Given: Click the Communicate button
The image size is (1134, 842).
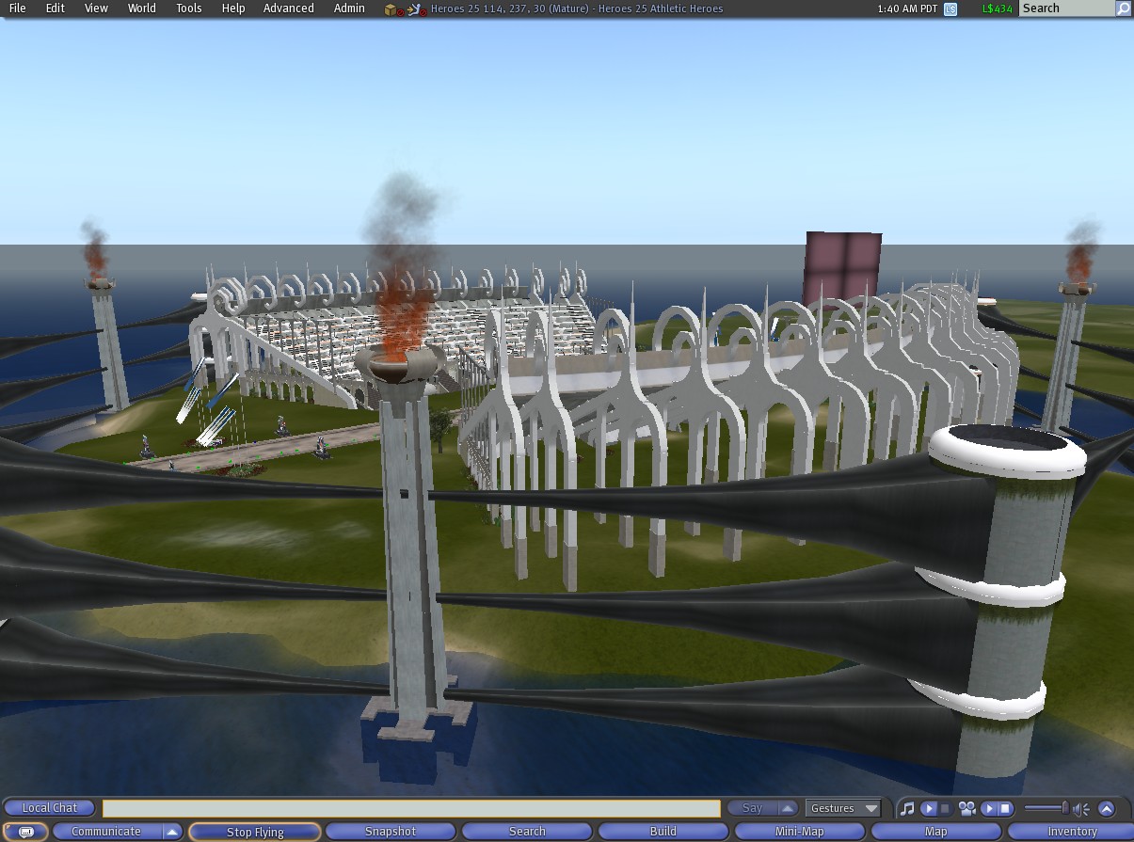Looking at the screenshot, I should (105, 832).
